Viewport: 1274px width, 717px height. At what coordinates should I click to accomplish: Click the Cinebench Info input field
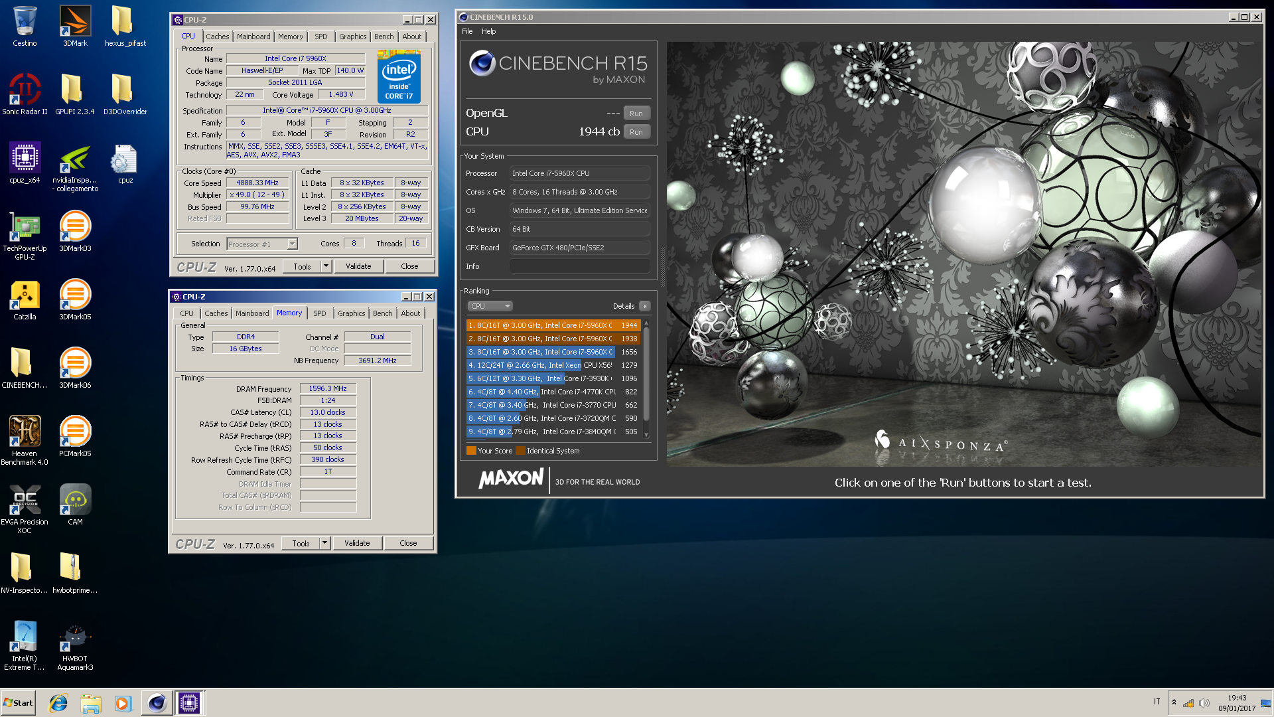[x=579, y=266]
